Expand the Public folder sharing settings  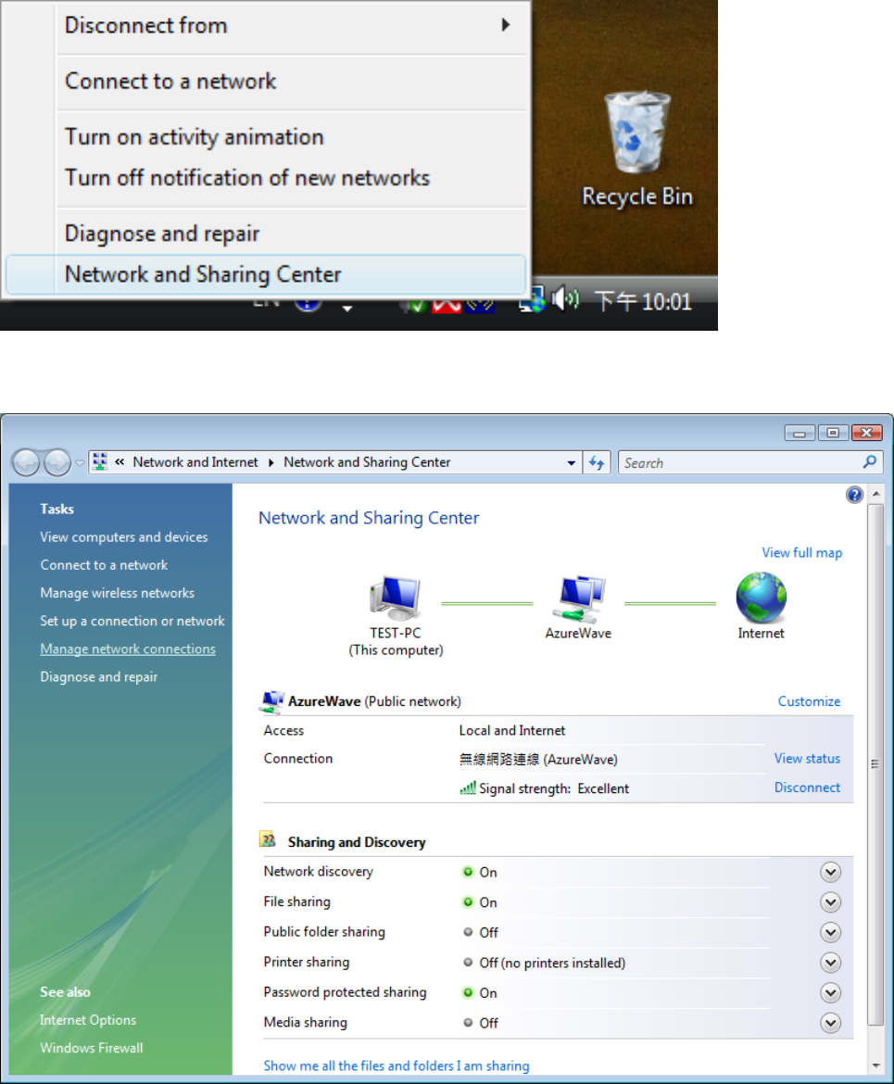tap(830, 933)
